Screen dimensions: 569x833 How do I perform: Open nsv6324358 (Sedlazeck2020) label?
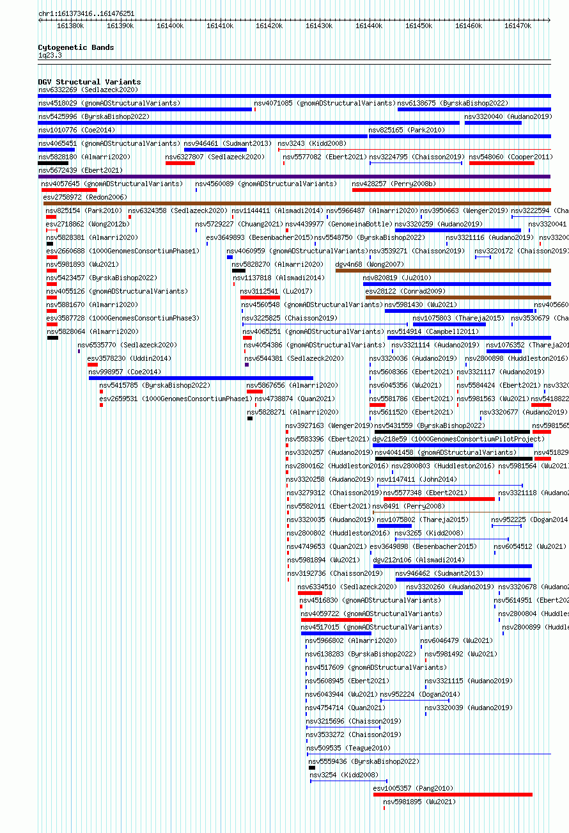click(178, 210)
